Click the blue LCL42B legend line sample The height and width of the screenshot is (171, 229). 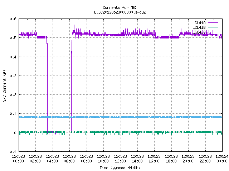[x=213, y=32]
